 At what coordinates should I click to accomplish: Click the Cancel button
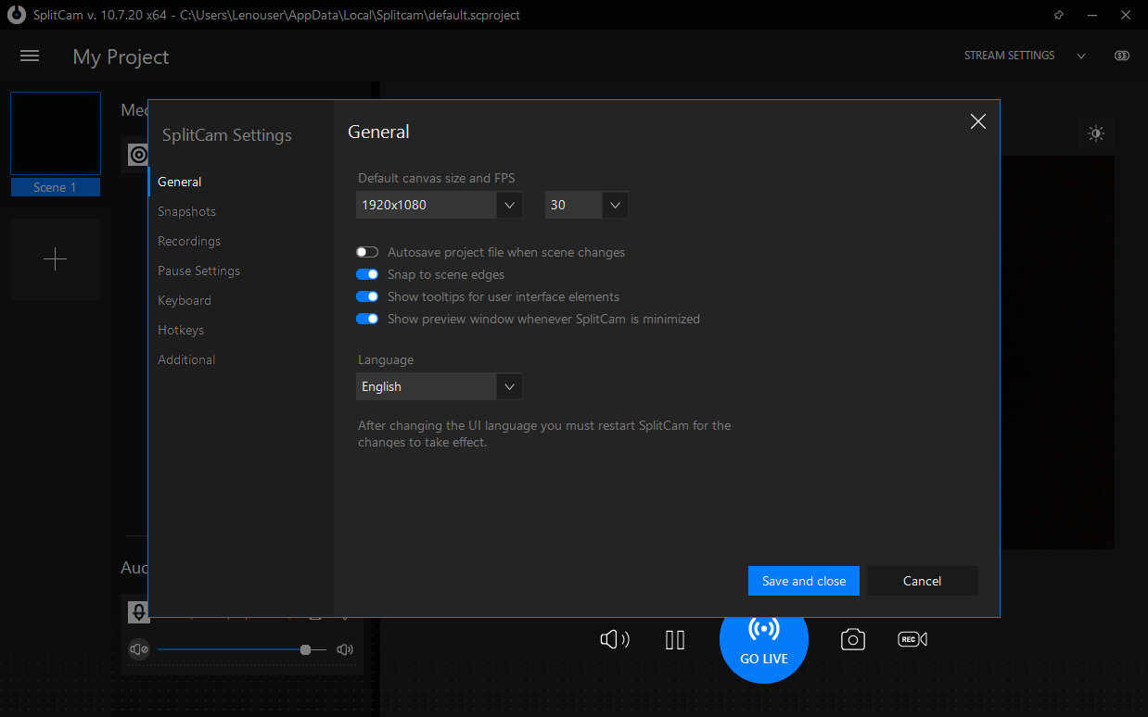point(922,581)
